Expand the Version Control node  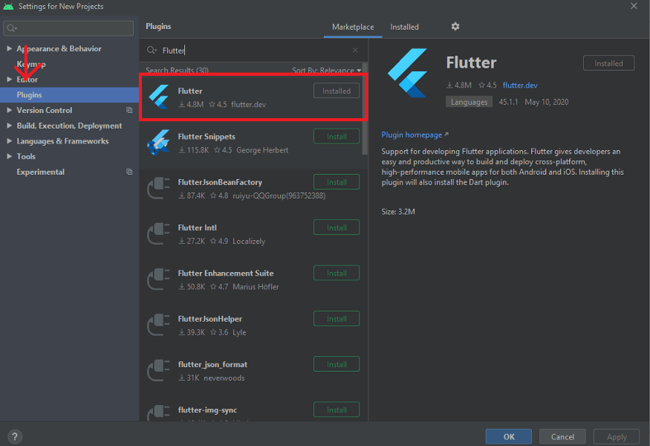point(9,110)
